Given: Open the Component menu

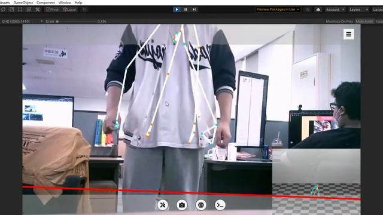Looking at the screenshot, I should (x=45, y=2).
